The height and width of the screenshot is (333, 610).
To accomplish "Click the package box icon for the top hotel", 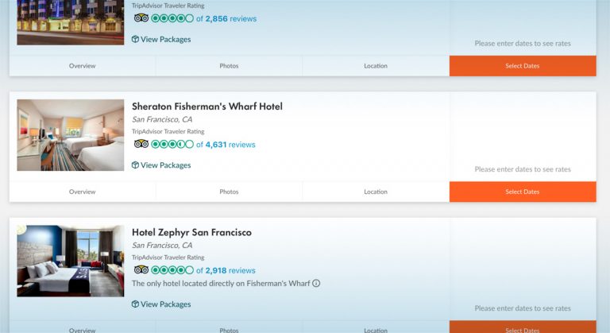I will [x=135, y=39].
